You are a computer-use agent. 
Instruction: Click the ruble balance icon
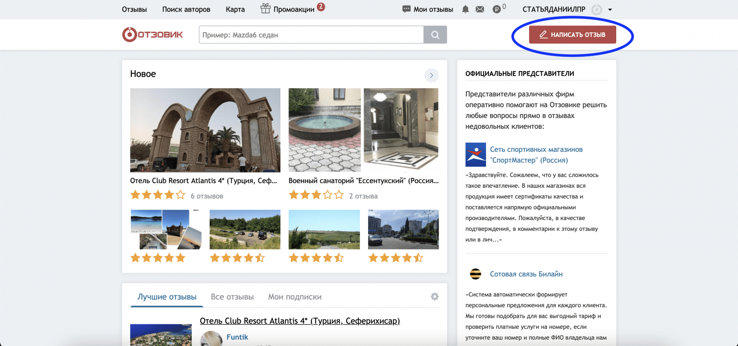[497, 9]
